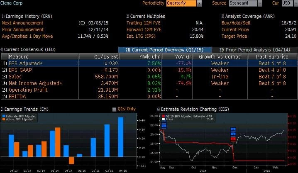Open Earnings Trends (EM) section

(24, 109)
